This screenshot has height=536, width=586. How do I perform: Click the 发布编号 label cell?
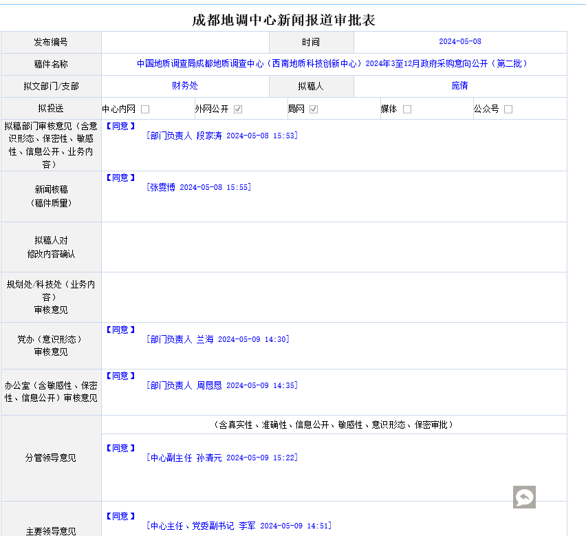(x=51, y=42)
